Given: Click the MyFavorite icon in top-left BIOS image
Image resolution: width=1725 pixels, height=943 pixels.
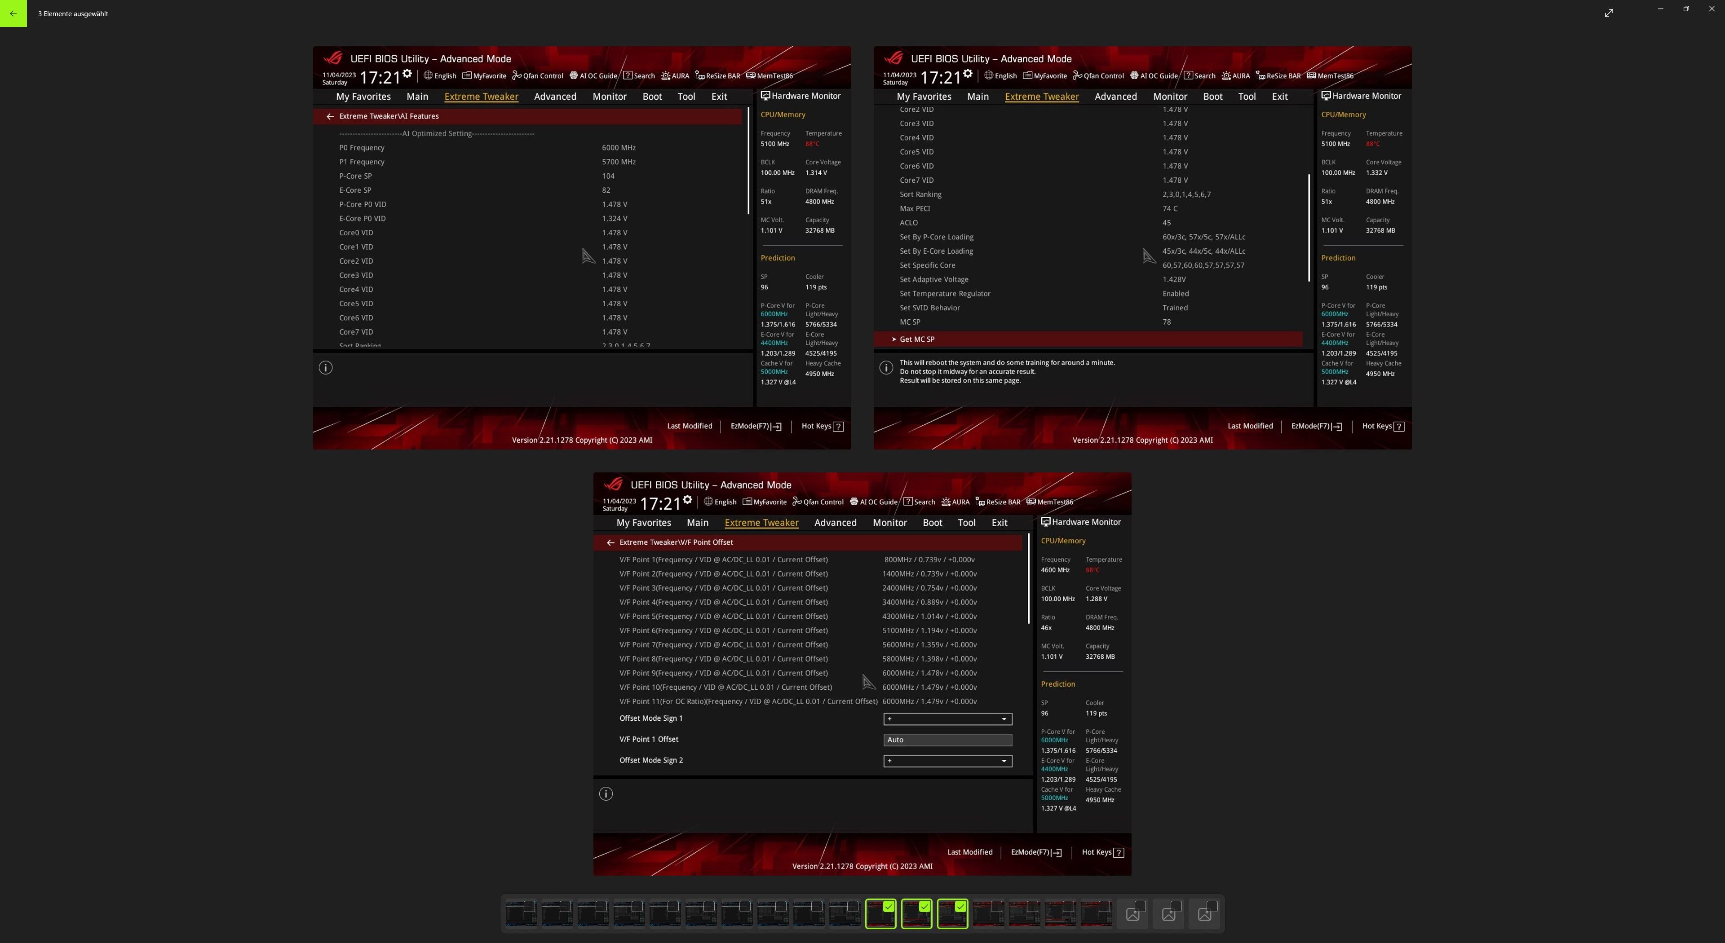Looking at the screenshot, I should [467, 75].
